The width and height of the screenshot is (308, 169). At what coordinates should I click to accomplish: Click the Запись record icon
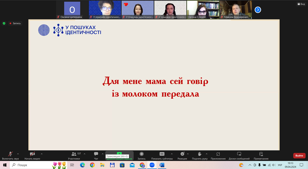(141, 154)
